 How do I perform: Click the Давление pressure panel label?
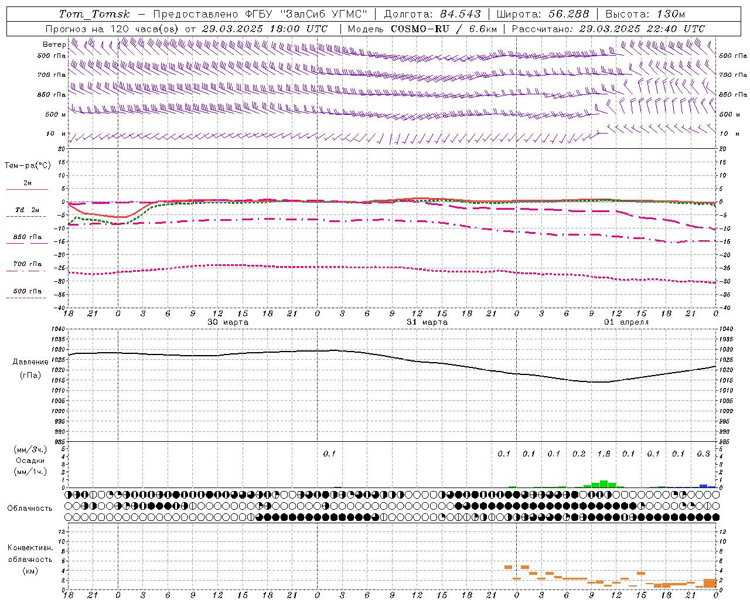coord(30,362)
